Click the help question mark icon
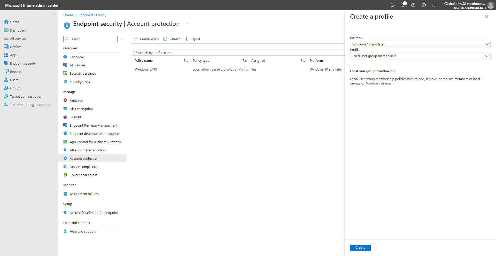Viewport: 496px width, 256px height. pos(424,5)
